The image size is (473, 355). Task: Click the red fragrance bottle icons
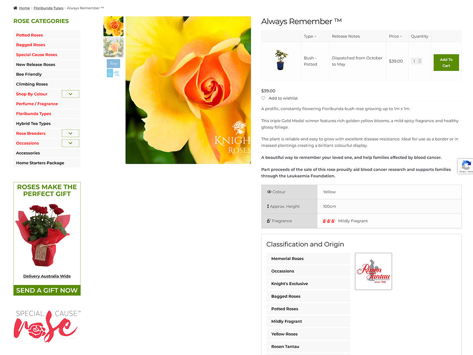[329, 221]
